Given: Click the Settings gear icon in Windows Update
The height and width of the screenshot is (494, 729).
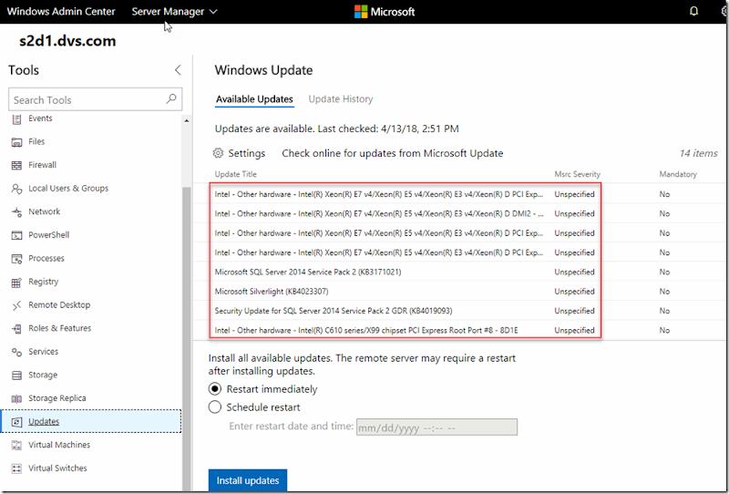Looking at the screenshot, I should 218,153.
